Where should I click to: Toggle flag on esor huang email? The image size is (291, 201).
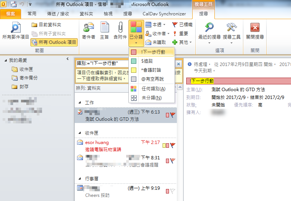(x=173, y=145)
